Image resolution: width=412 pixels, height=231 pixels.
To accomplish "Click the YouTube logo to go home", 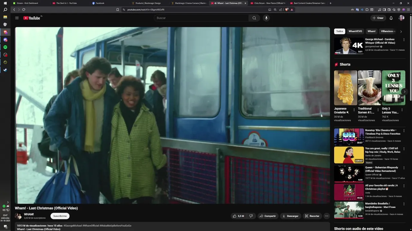I will tap(32, 18).
